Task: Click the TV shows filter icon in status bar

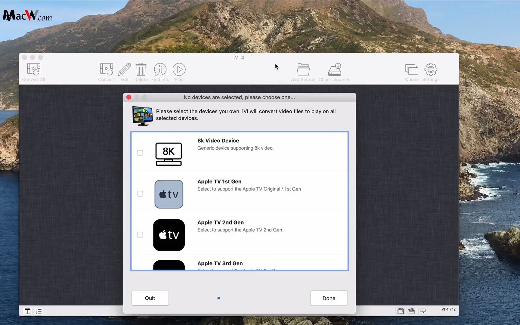Action: pyautogui.click(x=401, y=311)
